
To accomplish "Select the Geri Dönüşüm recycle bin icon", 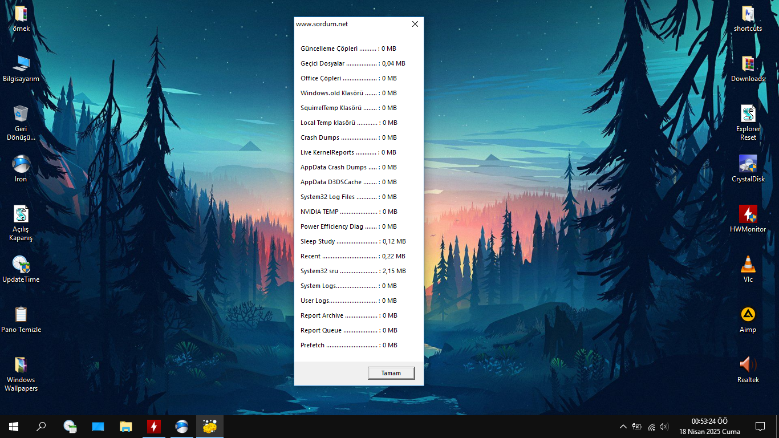I will [21, 123].
